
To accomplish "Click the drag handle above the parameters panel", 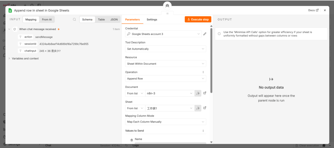I will coord(167,13).
